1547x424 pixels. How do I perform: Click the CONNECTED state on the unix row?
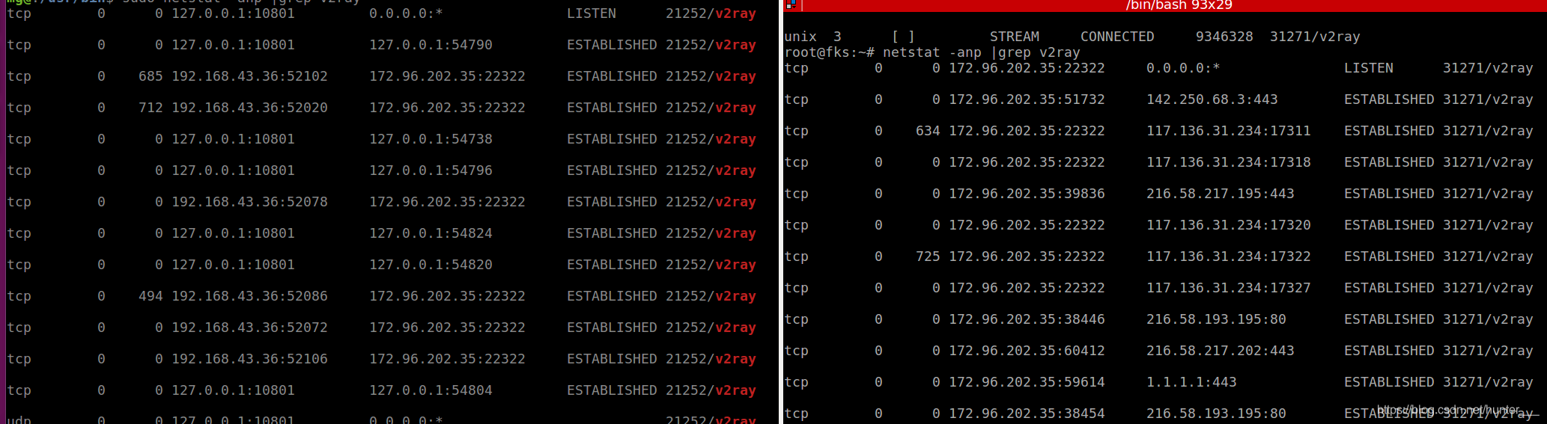click(x=1117, y=37)
